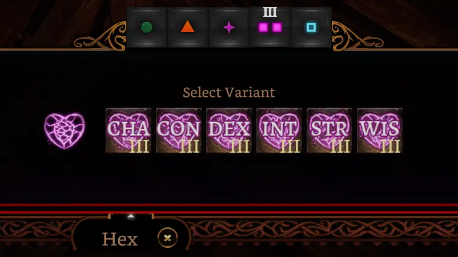Viewport: 458px width, 257px height.
Task: Click the cyan square resource slot
Action: [x=311, y=27]
